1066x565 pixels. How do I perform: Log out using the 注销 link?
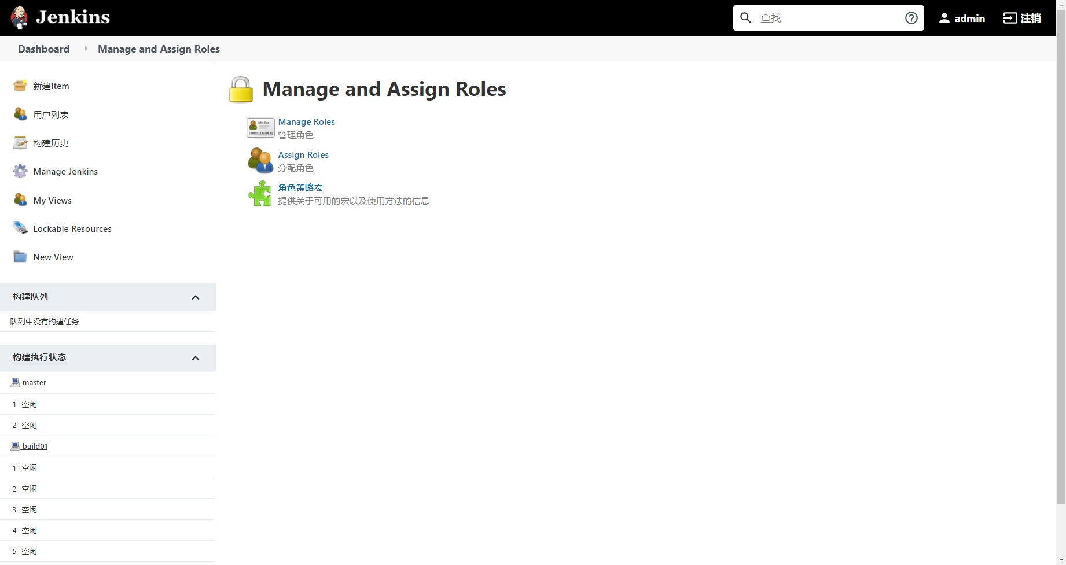coord(1031,18)
